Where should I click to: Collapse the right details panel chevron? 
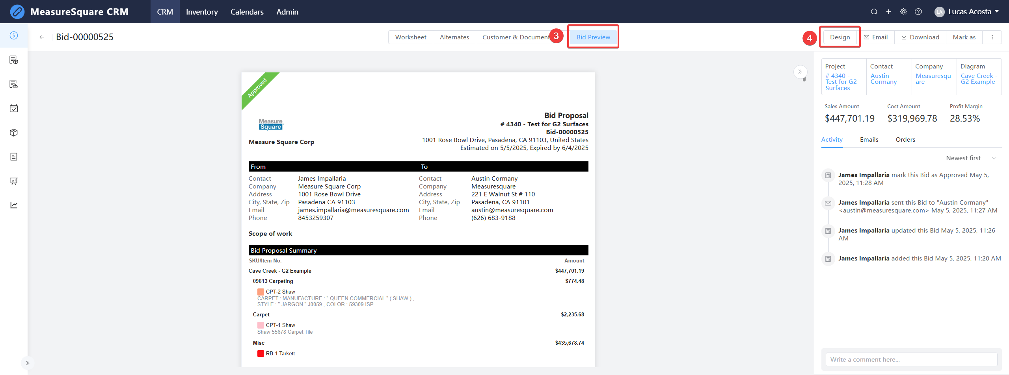tap(800, 72)
